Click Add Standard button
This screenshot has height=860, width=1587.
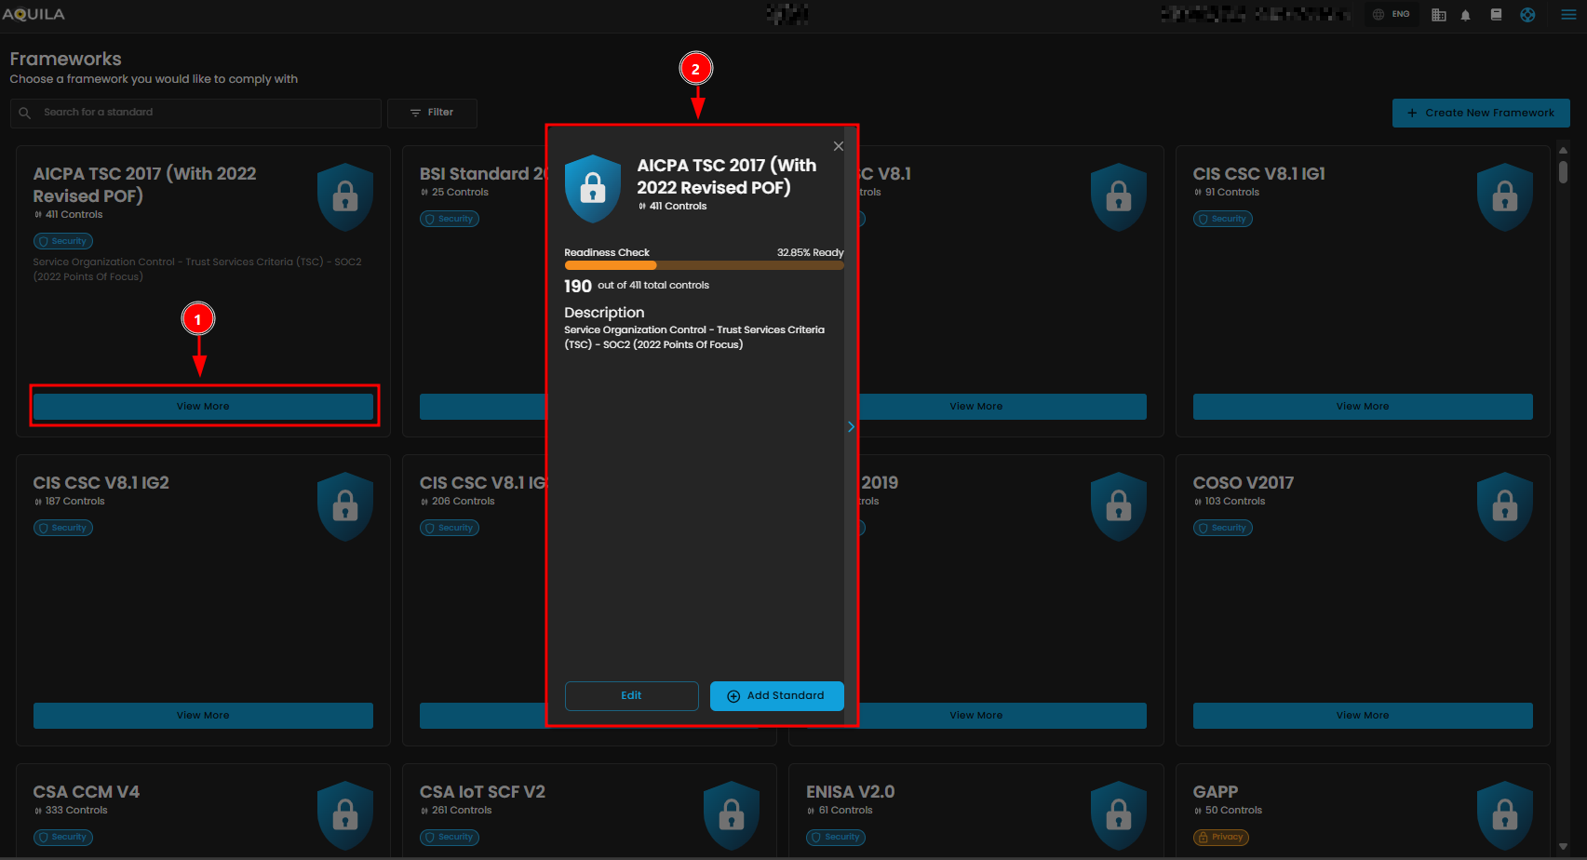pos(776,696)
